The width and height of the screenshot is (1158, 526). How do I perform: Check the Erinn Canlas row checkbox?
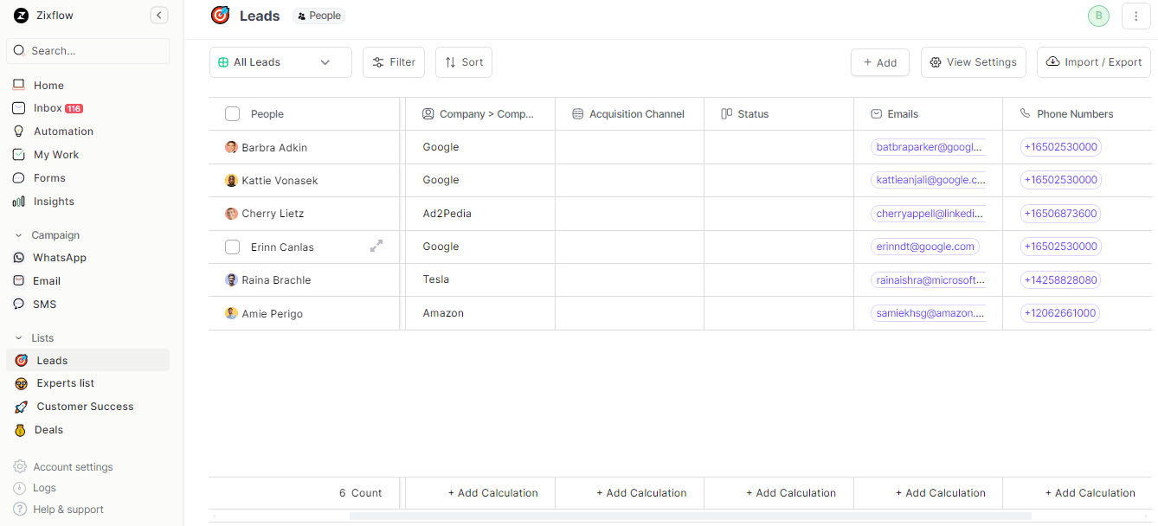[x=232, y=247]
